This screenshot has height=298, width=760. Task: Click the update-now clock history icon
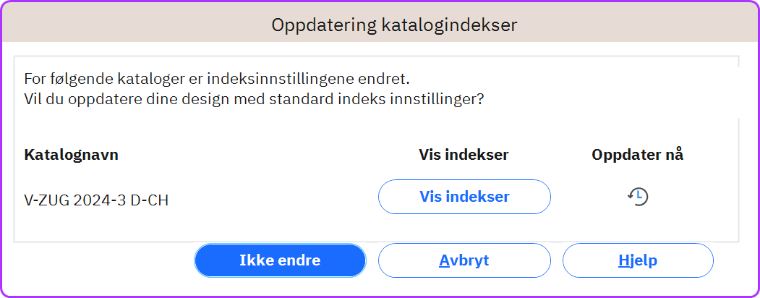tap(638, 197)
